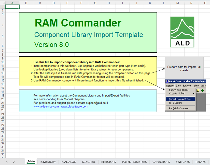The height and width of the screenshot is (165, 210).
Task: Switch to the ICMEMORY sheet tab
Action: 48,162
